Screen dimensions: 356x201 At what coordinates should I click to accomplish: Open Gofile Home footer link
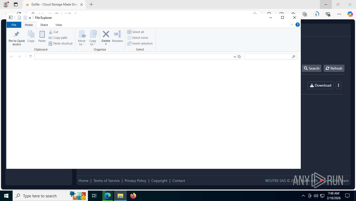pyautogui.click(x=84, y=181)
